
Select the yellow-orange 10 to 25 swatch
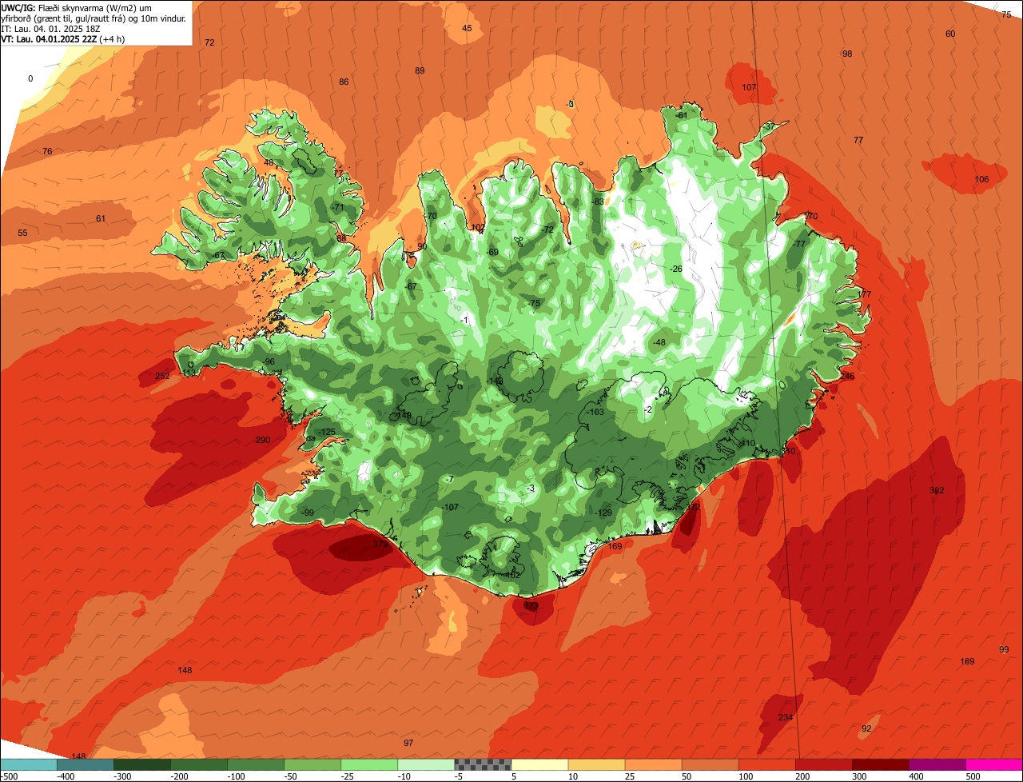[596, 764]
